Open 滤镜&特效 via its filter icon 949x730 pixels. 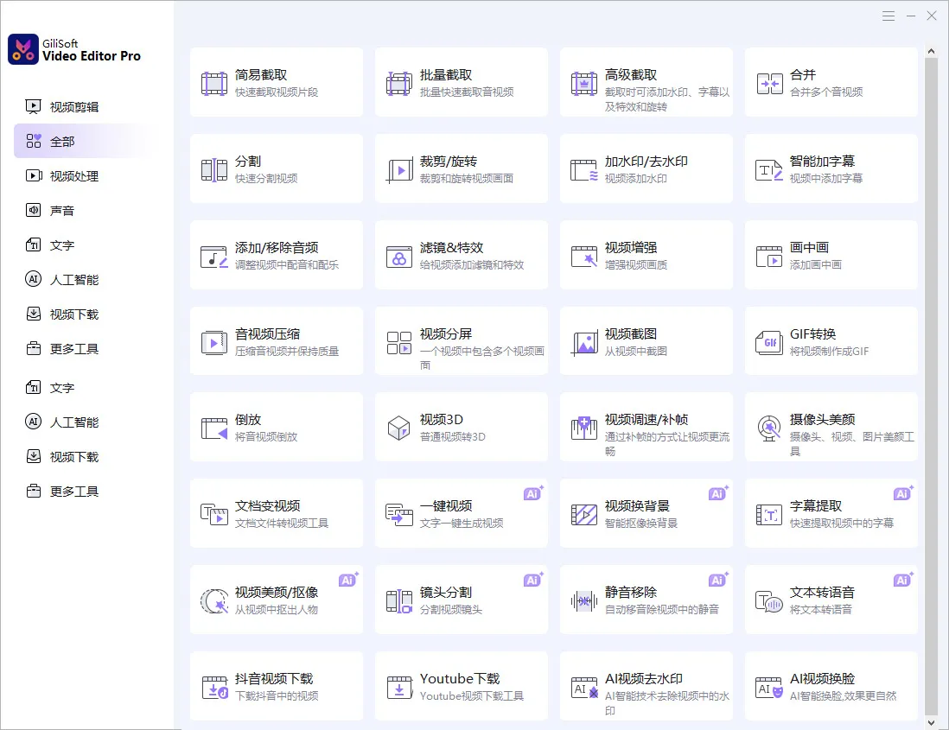[398, 256]
